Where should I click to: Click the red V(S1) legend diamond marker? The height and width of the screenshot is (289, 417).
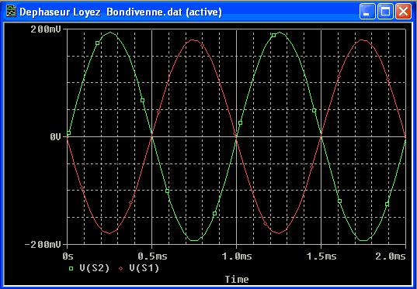pyautogui.click(x=121, y=269)
